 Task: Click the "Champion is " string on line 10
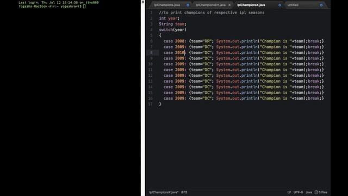click(276, 64)
